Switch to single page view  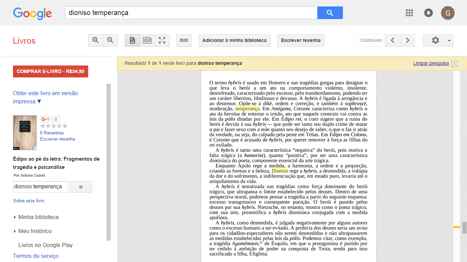pos(132,40)
